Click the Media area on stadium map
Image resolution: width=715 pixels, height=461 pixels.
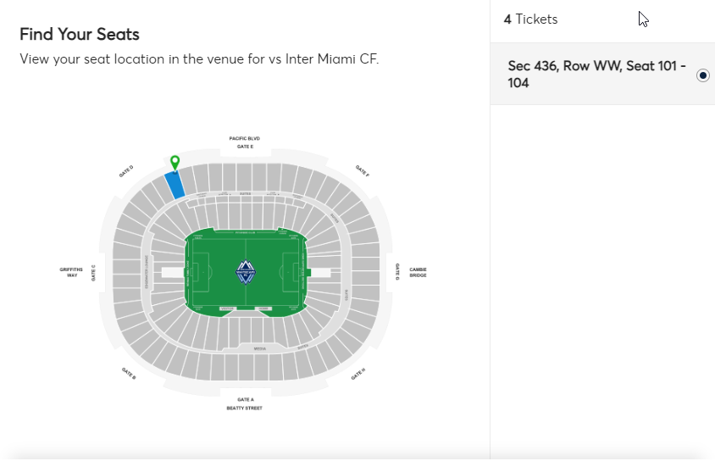[260, 349]
